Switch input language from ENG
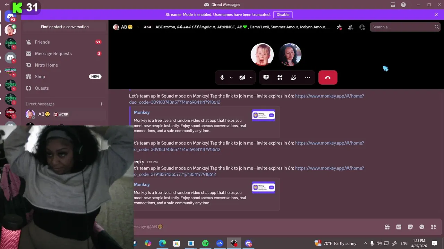This screenshot has width=444, height=249. tap(404, 243)
